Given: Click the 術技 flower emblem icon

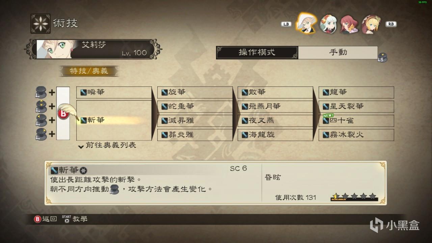Looking at the screenshot, I should point(40,24).
